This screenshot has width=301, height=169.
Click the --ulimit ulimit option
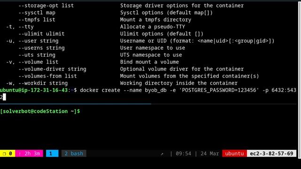tap(41, 34)
